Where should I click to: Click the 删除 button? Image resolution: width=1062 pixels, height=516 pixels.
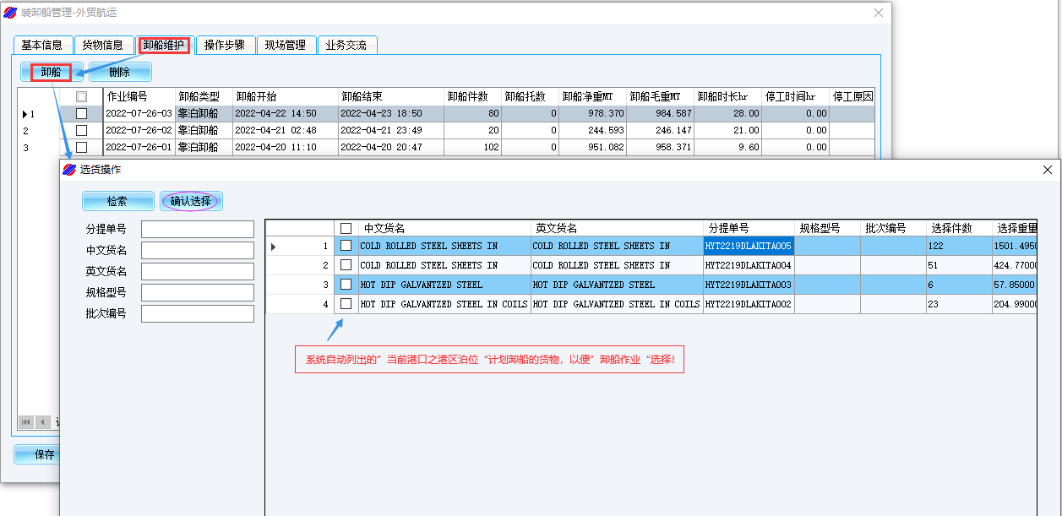(120, 73)
